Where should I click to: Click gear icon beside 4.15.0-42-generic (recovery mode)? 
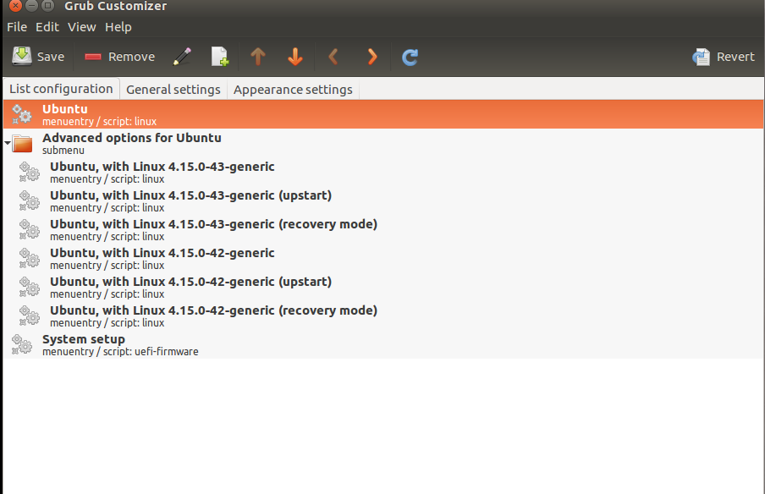(x=30, y=316)
